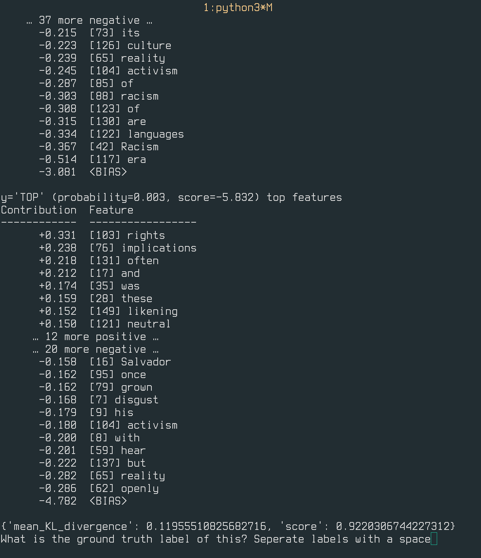481x558 pixels.
Task: Click the [103] rights feature row
Action: pos(127,235)
